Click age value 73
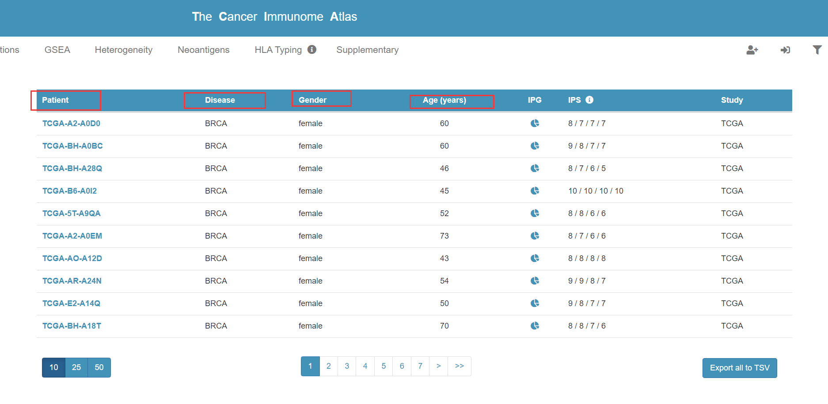 pos(444,236)
